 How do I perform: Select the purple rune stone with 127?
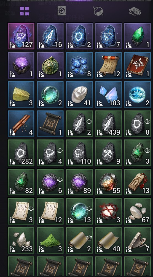[x=21, y=36]
